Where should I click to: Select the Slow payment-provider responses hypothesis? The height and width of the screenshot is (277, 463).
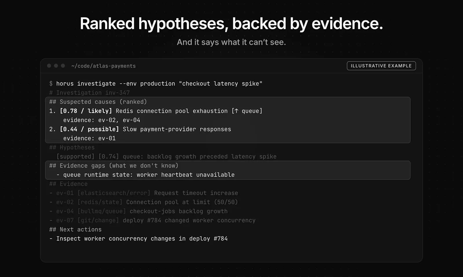tap(177, 129)
